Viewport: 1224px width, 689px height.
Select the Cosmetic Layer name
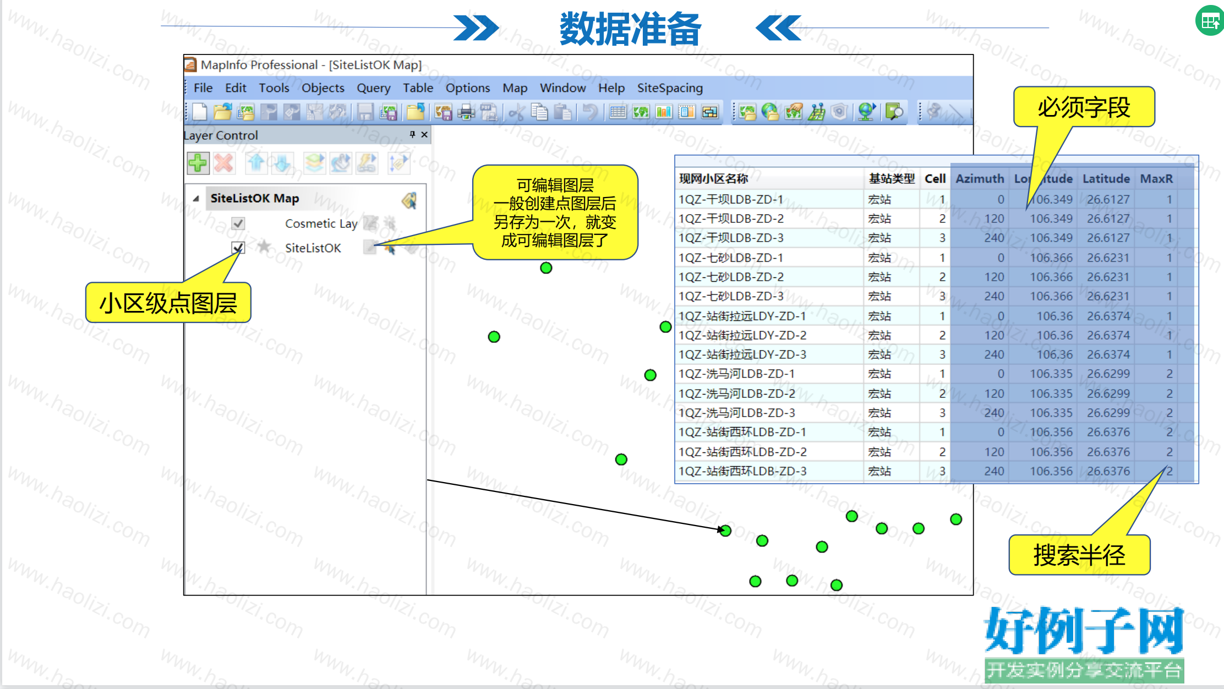(x=321, y=223)
